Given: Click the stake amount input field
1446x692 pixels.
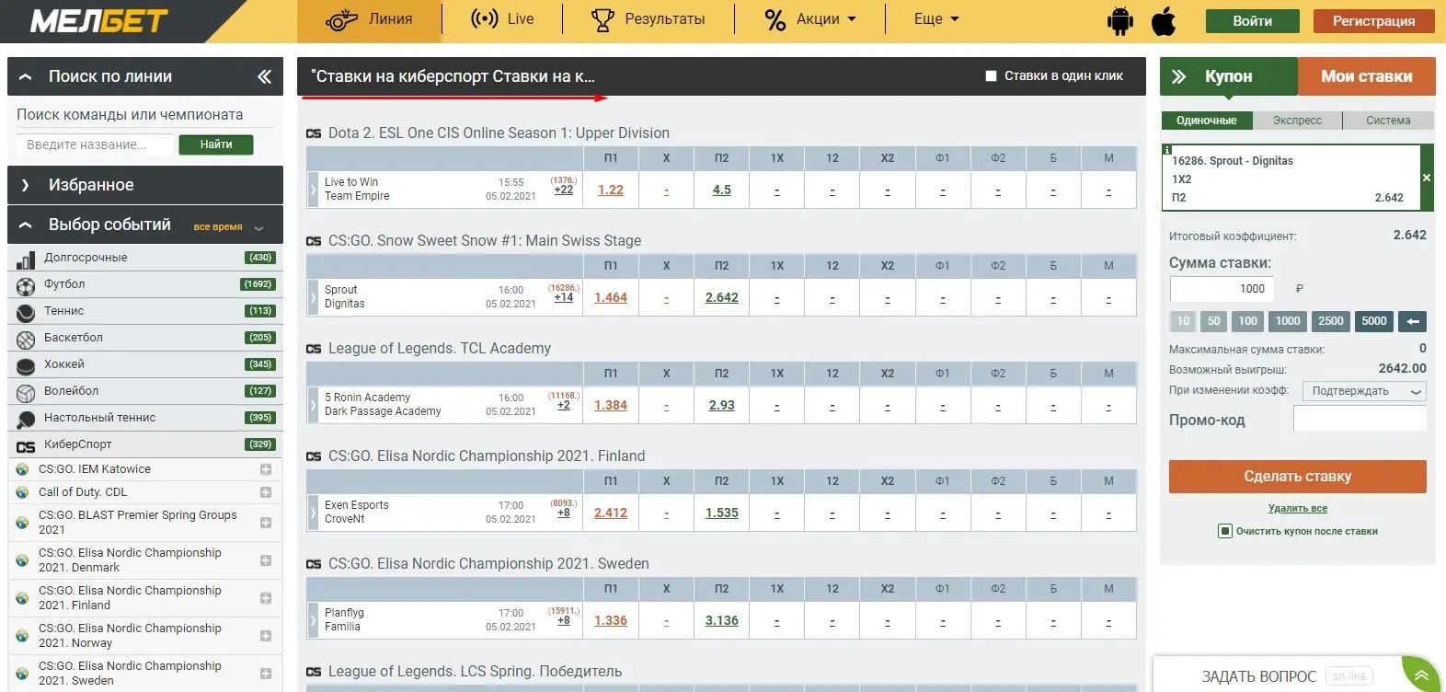Looking at the screenshot, I should 1221,289.
